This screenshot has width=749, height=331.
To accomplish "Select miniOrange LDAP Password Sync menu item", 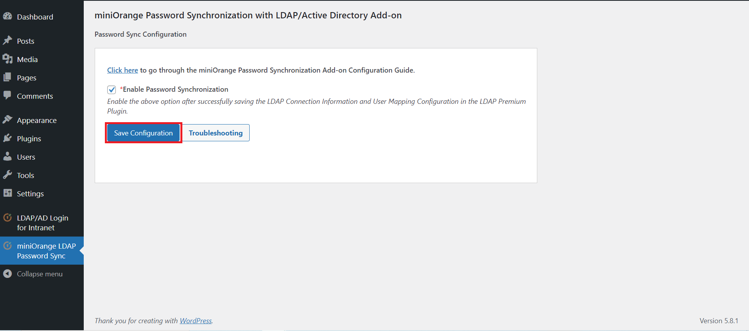I will point(46,251).
